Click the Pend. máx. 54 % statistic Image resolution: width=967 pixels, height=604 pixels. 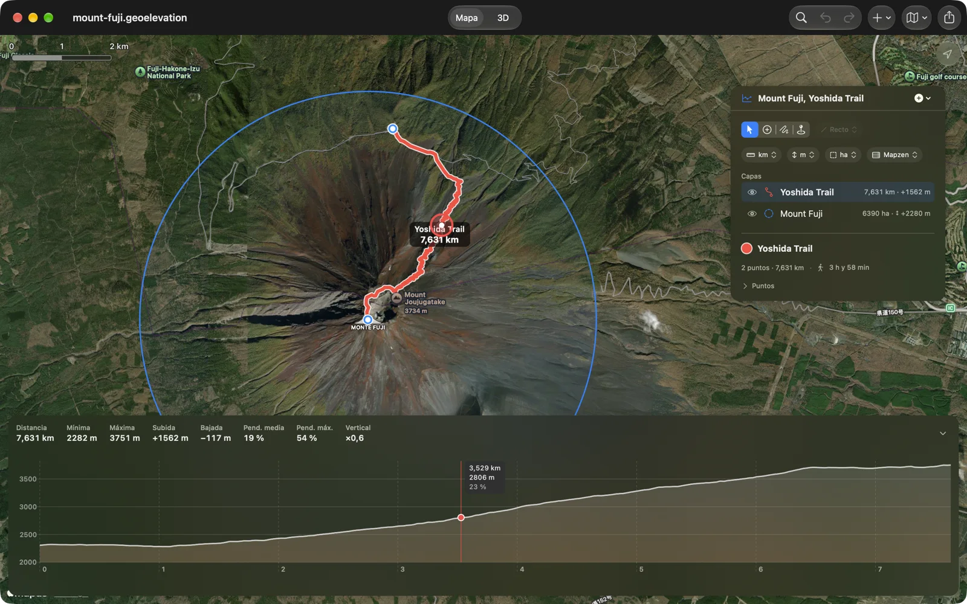[x=314, y=433]
